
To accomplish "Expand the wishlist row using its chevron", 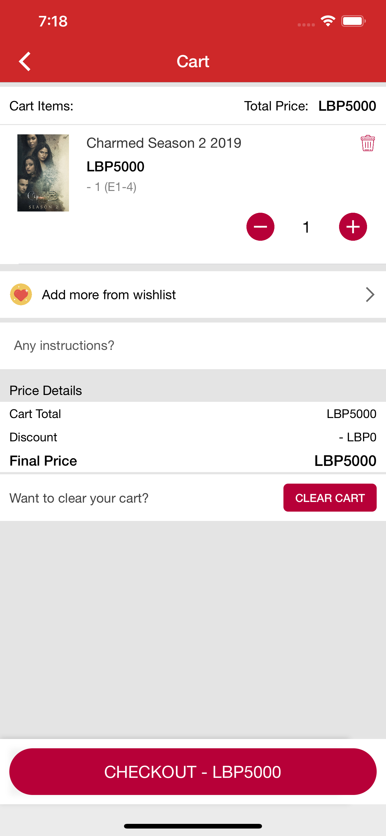I will [370, 294].
